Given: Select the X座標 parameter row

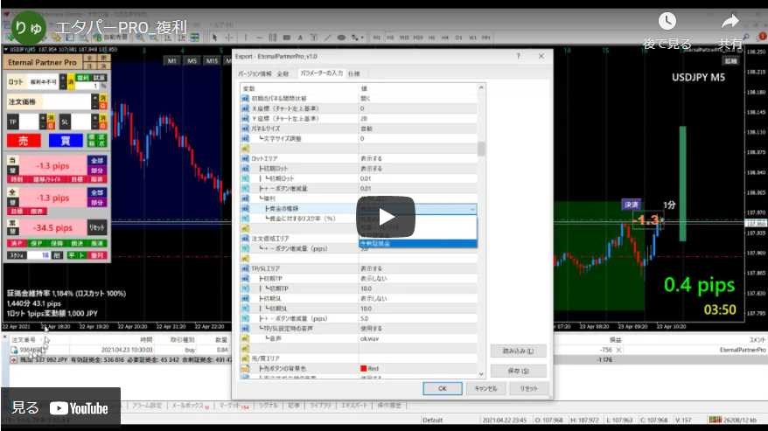Looking at the screenshot, I should click(x=359, y=108).
